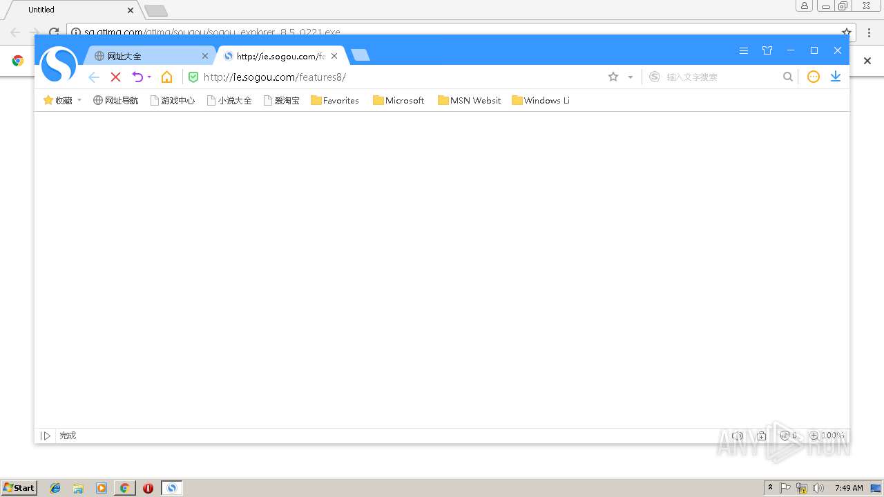Mute page sound via status bar speaker
The image size is (884, 497).
click(738, 436)
